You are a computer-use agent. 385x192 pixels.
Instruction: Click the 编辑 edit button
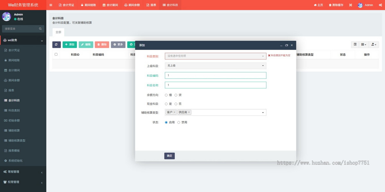click(86, 44)
